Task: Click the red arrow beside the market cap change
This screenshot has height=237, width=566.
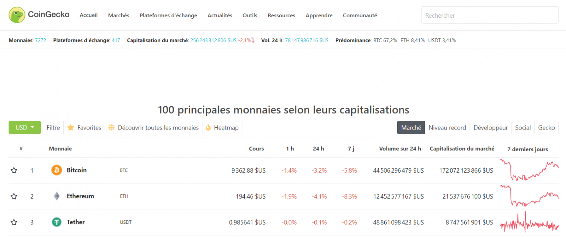Action: pyautogui.click(x=253, y=40)
